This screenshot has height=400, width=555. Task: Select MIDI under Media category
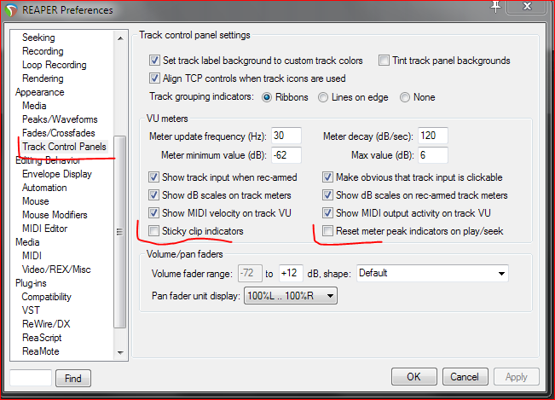(32, 256)
